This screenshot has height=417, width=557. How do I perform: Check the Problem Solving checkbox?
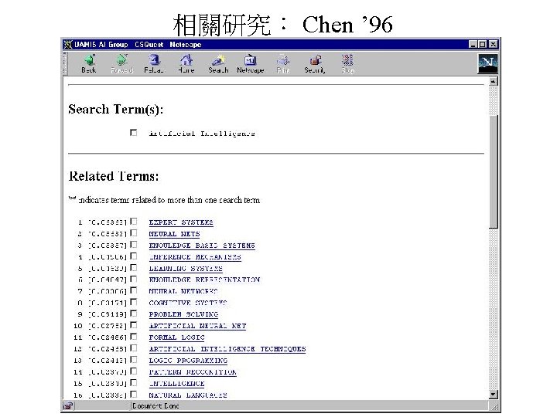pos(134,314)
